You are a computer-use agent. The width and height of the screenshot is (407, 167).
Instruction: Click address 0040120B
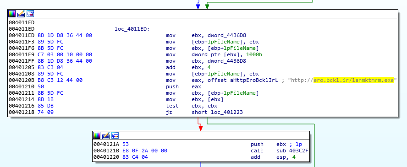point(22,80)
